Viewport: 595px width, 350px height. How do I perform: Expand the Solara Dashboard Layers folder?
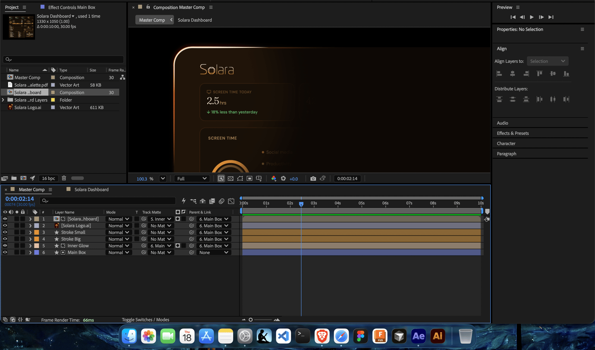(3, 100)
